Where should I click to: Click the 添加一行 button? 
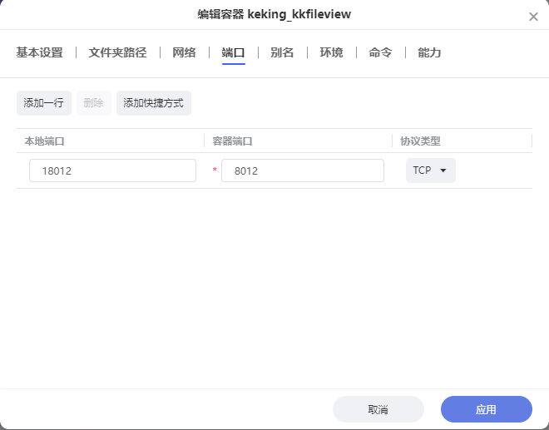click(44, 103)
